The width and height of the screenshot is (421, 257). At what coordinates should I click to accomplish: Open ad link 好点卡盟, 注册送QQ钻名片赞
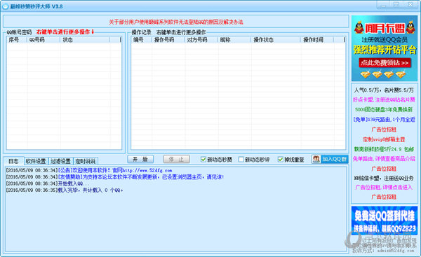click(x=384, y=99)
